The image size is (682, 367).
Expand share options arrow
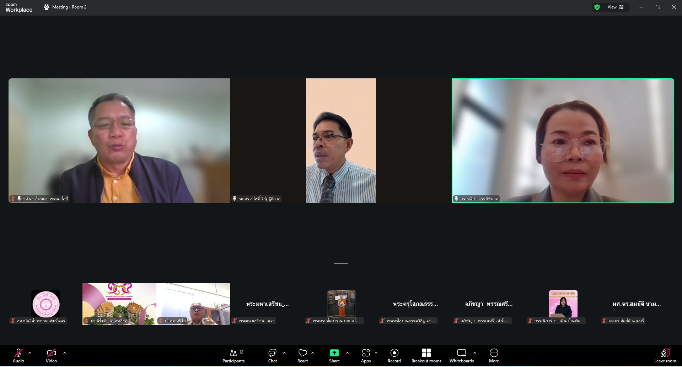coord(348,353)
